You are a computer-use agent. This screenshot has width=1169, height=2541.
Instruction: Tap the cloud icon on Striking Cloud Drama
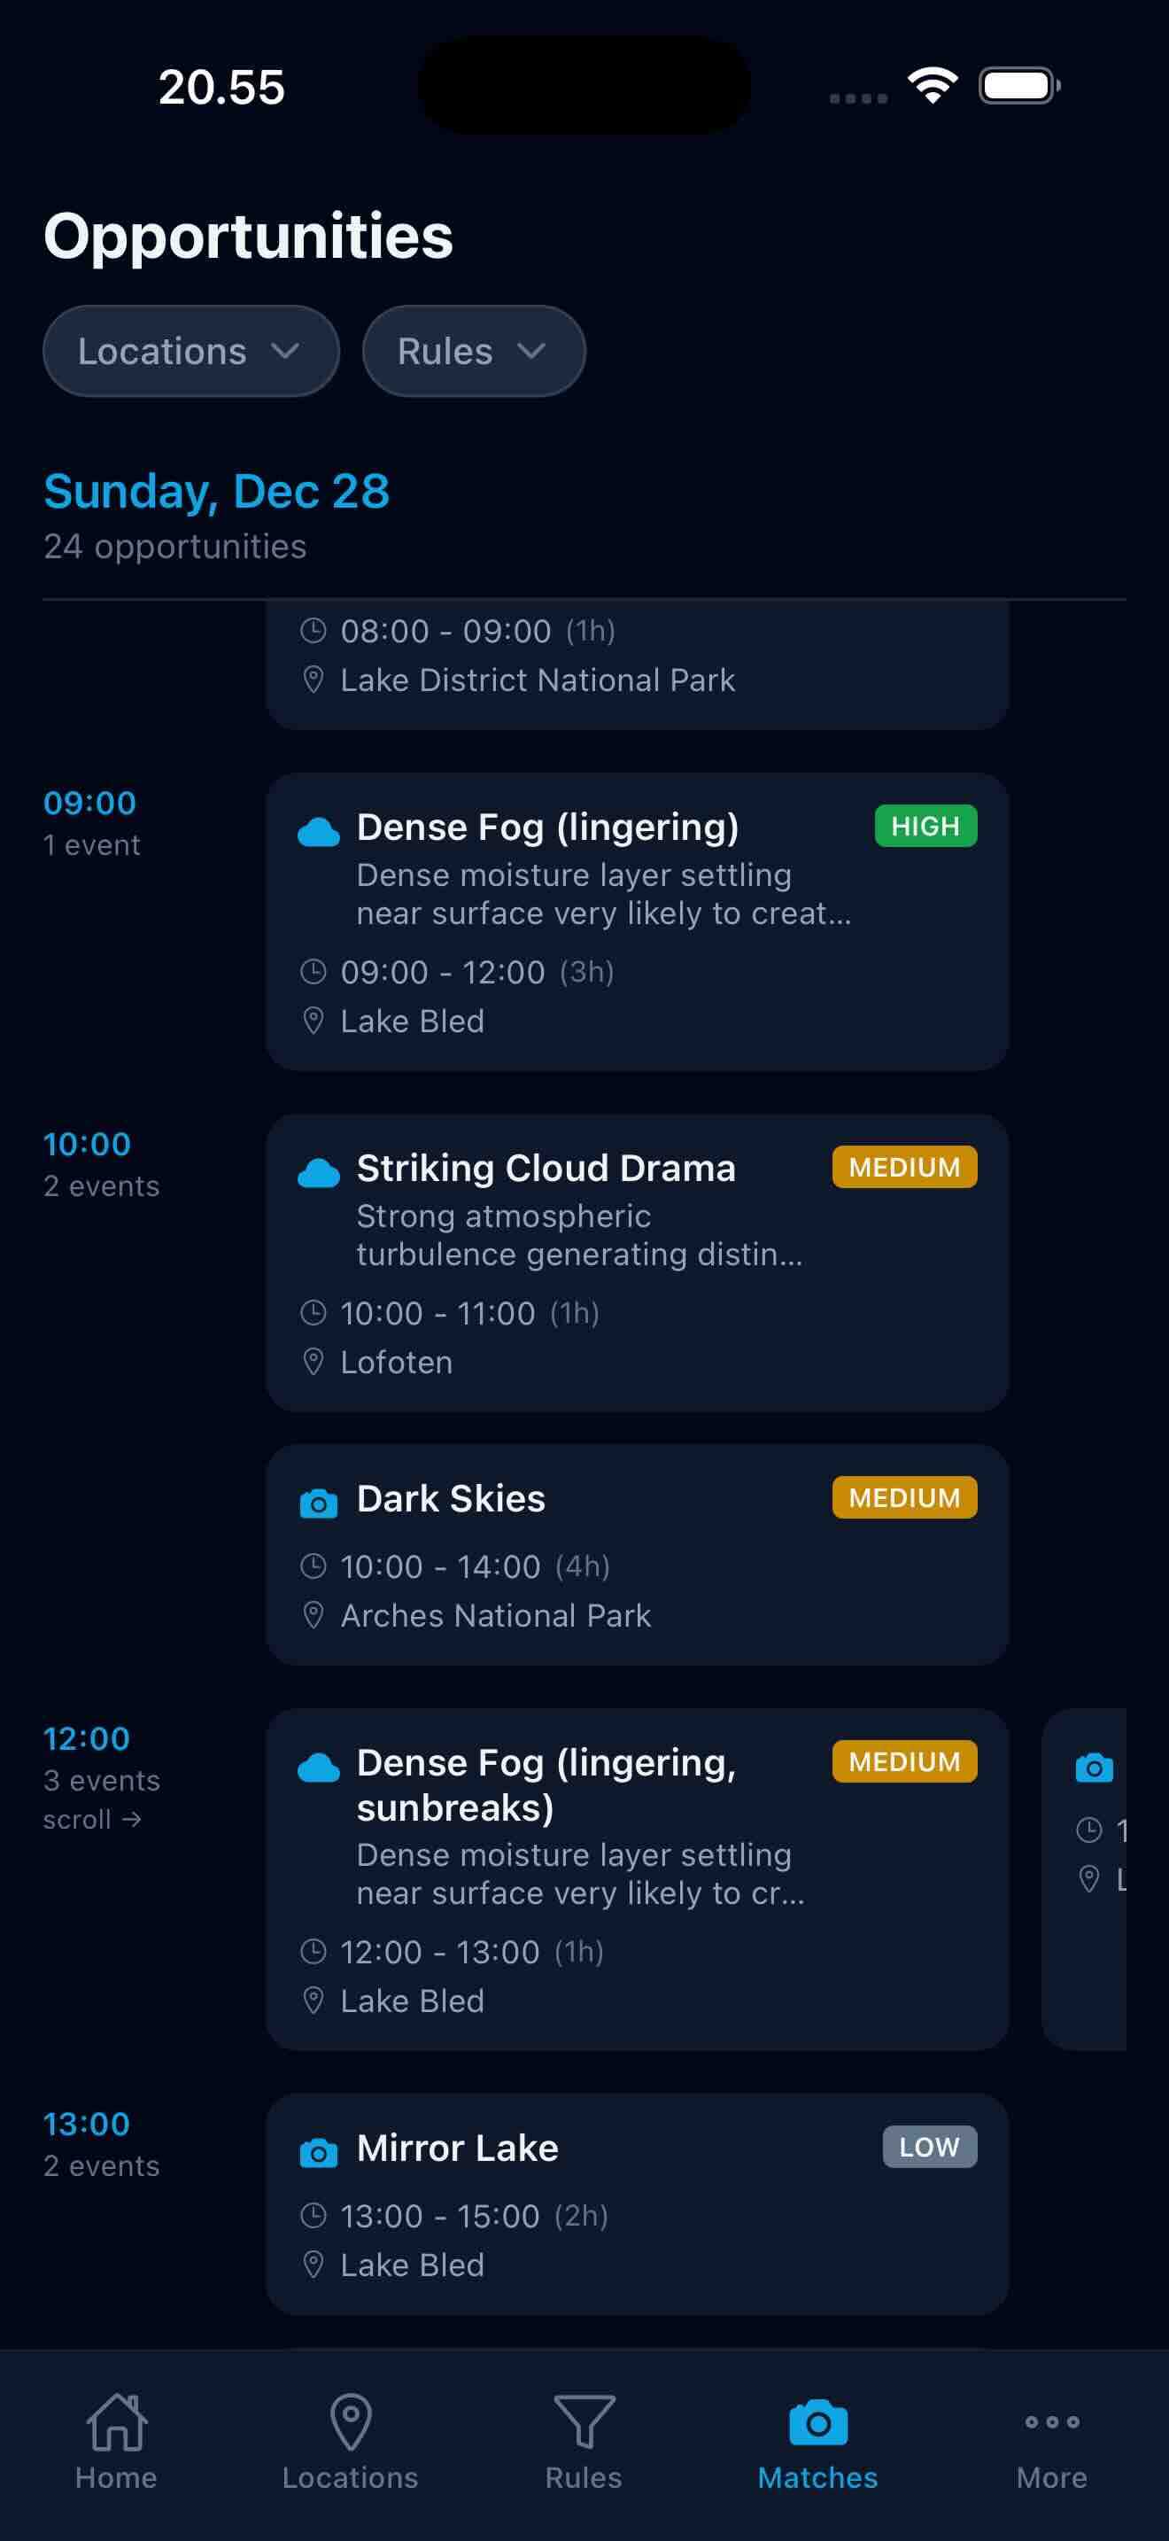point(318,1173)
